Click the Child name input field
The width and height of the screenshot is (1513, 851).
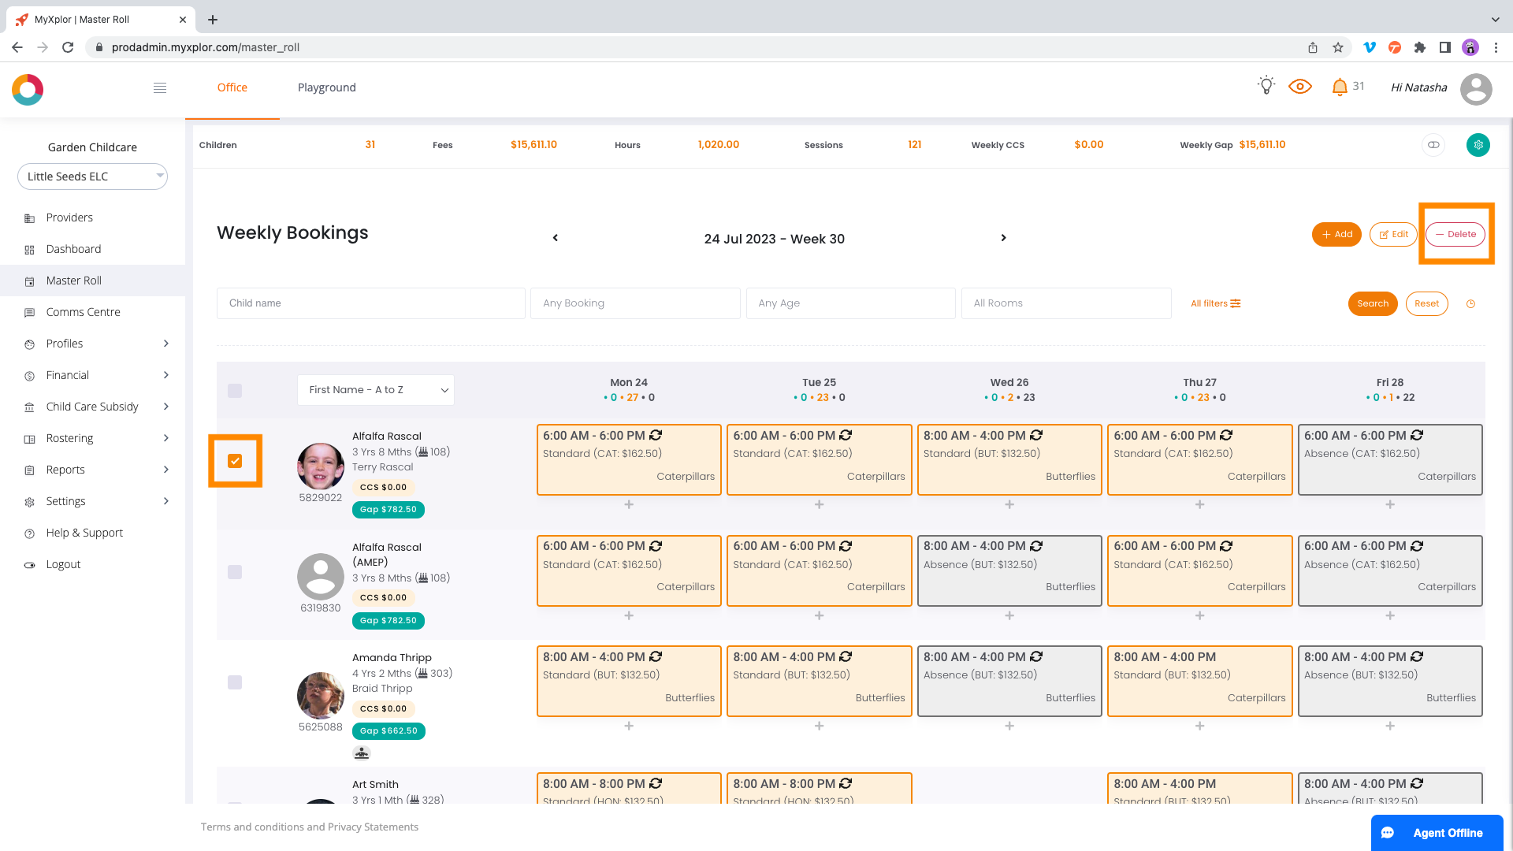click(370, 303)
